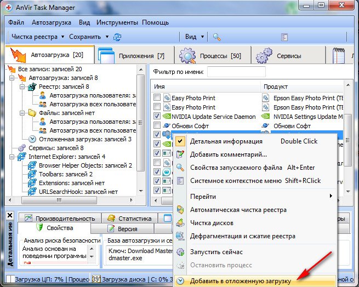
Task: Open the Вид toolbar dropdown arrow
Action: (x=202, y=37)
